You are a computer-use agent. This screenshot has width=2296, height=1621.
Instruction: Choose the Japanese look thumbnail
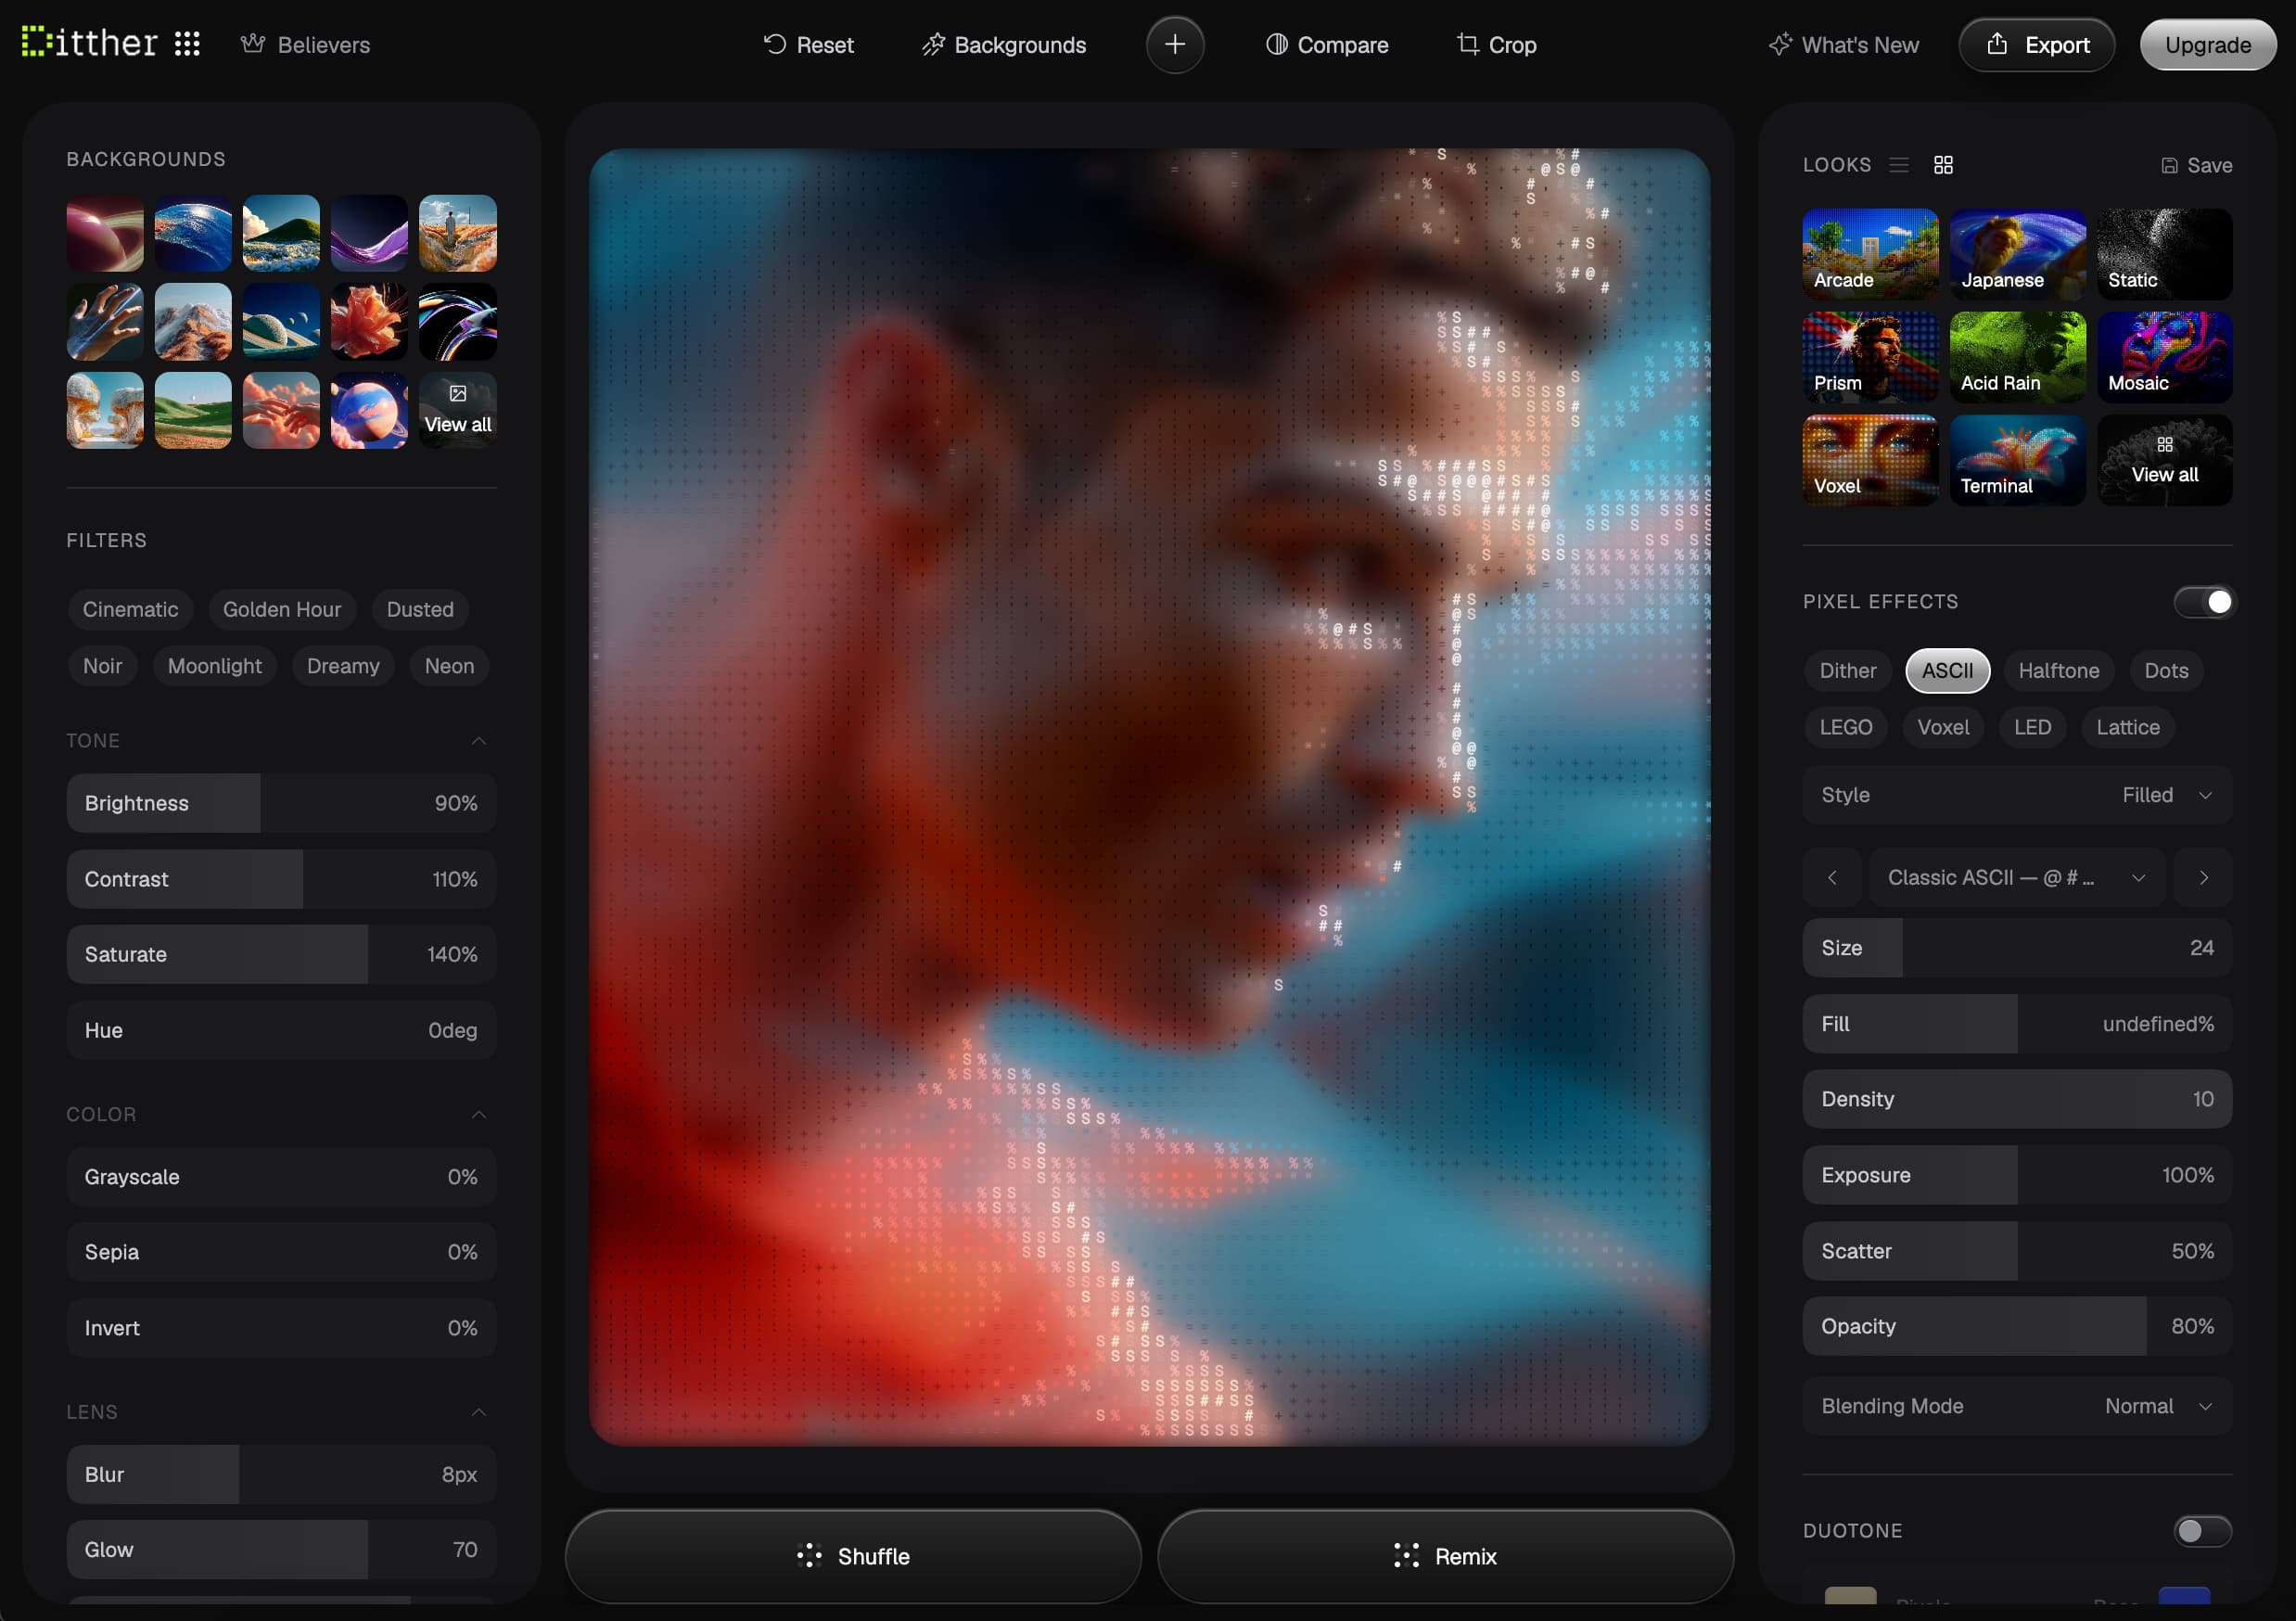click(2017, 254)
